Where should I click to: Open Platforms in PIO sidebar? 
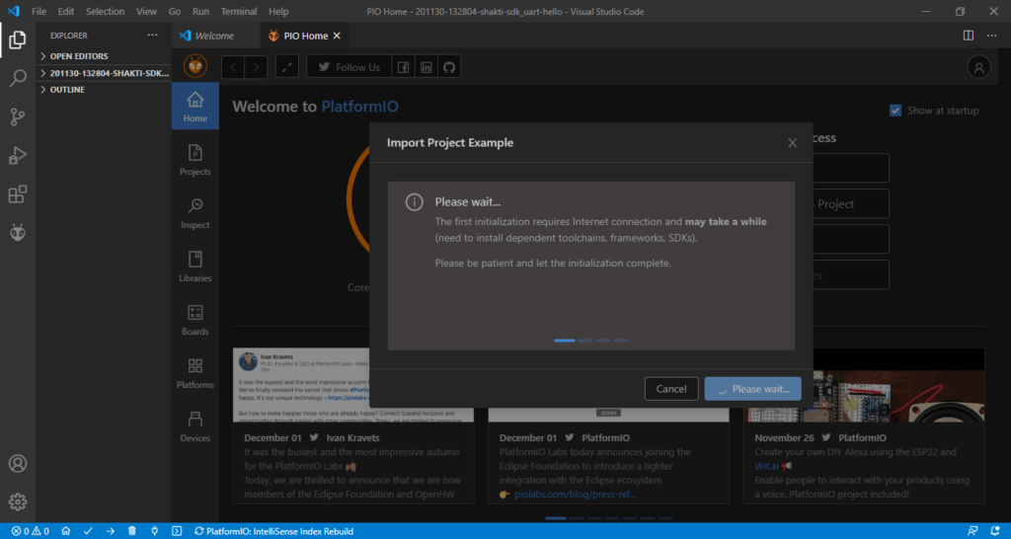pyautogui.click(x=195, y=372)
